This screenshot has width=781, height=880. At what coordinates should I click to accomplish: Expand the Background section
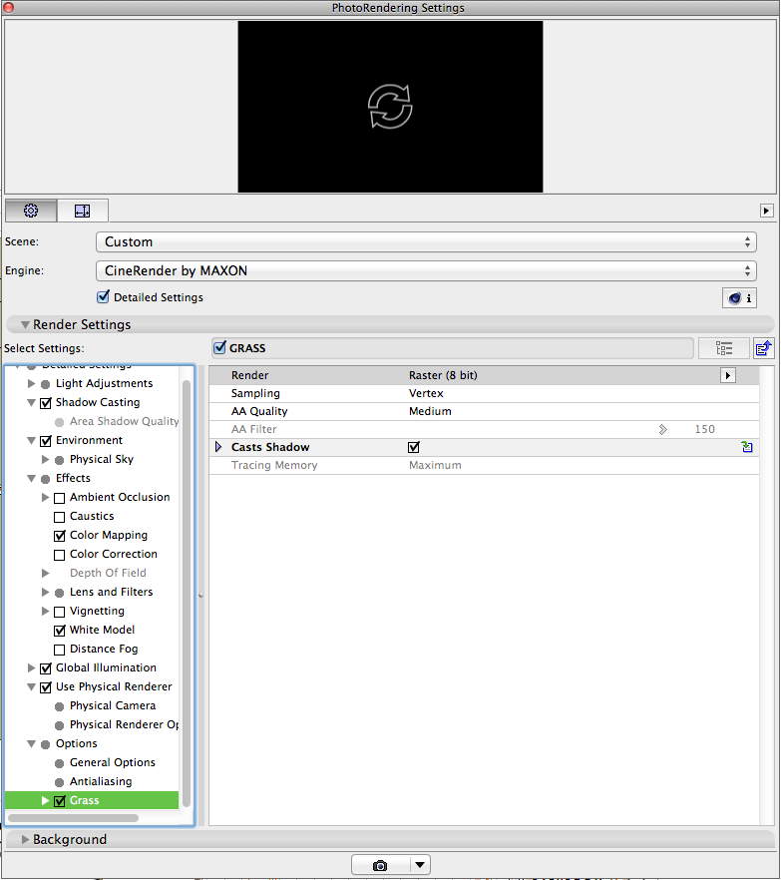pyautogui.click(x=25, y=839)
